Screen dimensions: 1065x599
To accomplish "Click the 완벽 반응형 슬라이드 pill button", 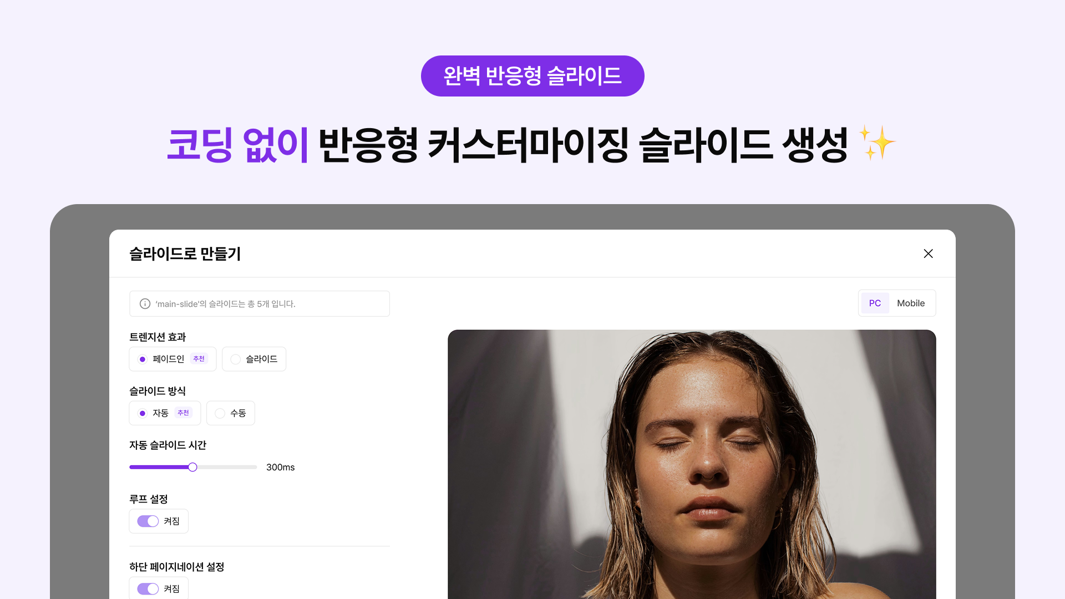I will (x=532, y=76).
